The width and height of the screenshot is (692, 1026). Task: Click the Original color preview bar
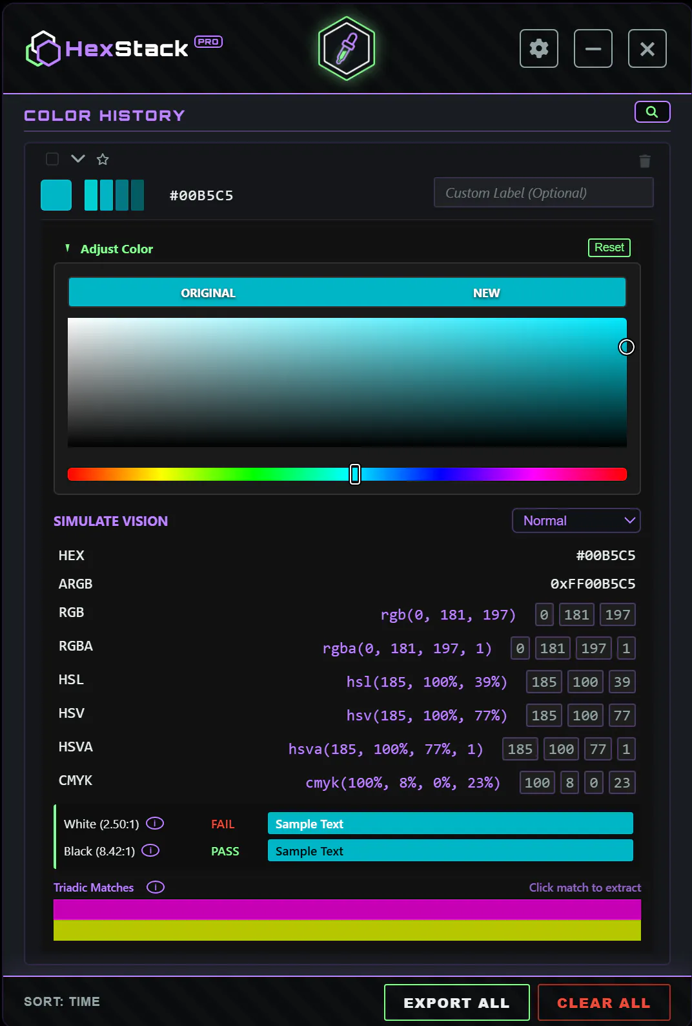[x=208, y=293]
